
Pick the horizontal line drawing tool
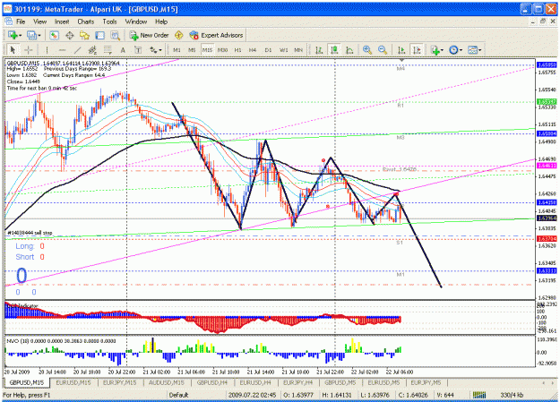[62, 50]
